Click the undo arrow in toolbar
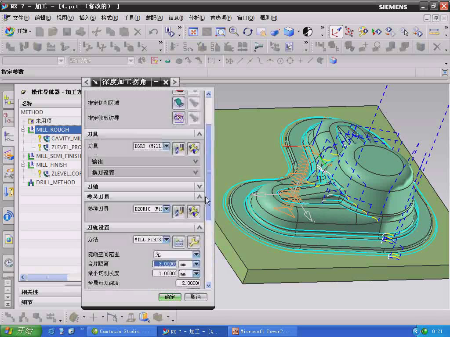Viewport: 450px width, 337px height. click(153, 32)
